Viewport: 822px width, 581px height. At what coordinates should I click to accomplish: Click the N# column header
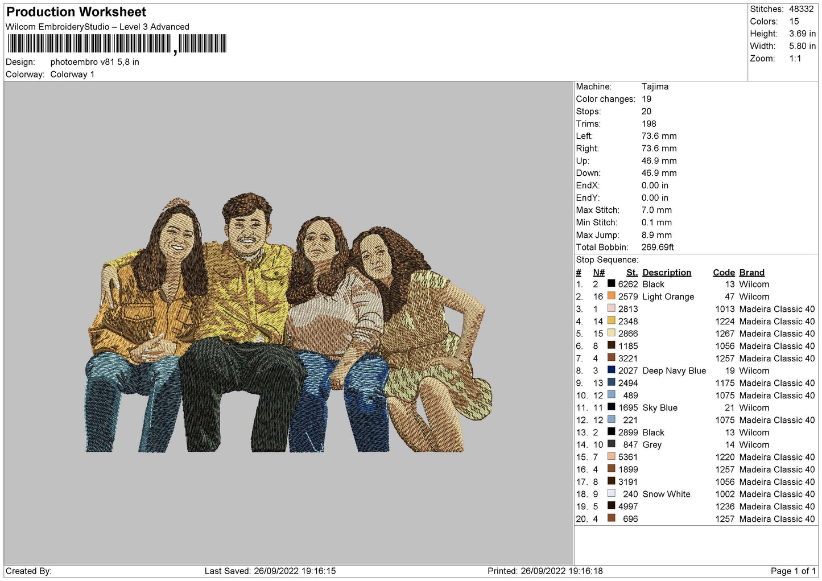(598, 273)
